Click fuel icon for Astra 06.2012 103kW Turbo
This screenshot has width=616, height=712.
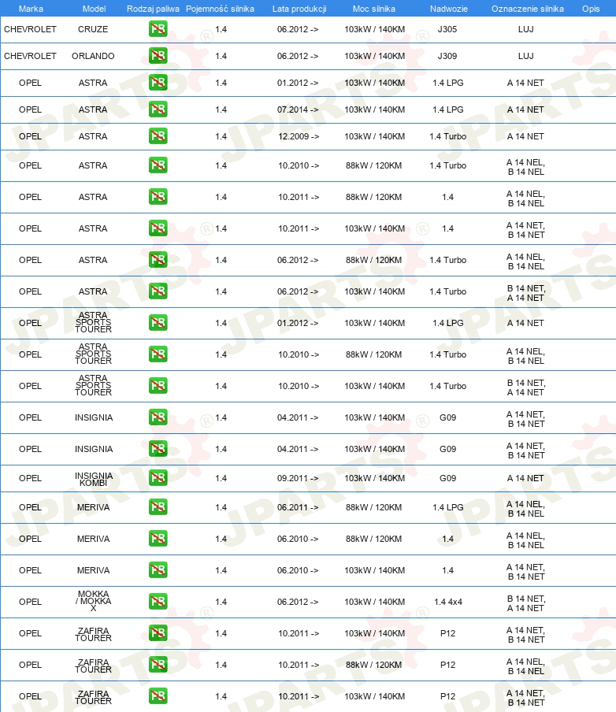(x=158, y=291)
